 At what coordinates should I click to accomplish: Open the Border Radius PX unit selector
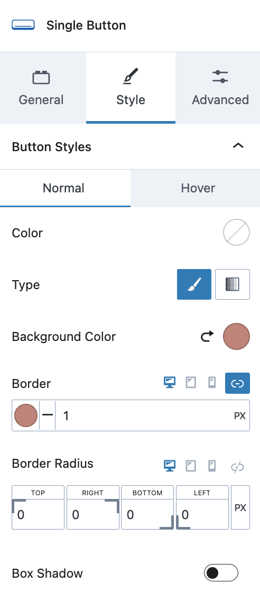[x=240, y=507]
